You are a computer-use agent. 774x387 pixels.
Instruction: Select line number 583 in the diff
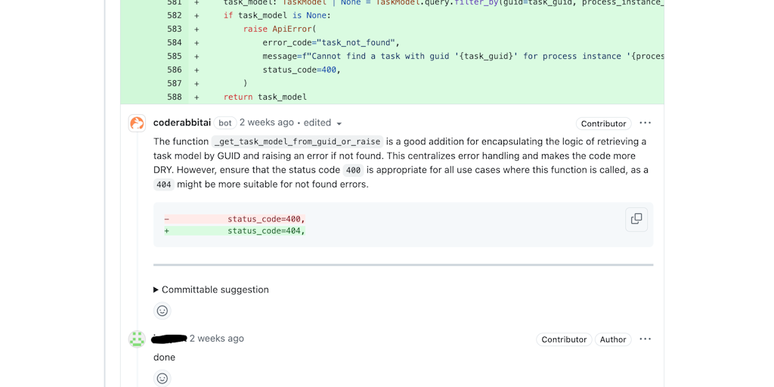pyautogui.click(x=174, y=29)
